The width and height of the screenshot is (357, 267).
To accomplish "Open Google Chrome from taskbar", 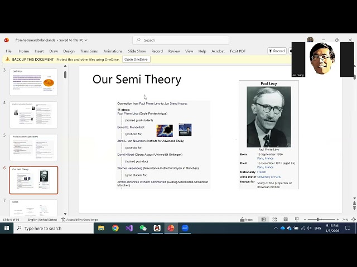I will click(115, 228).
